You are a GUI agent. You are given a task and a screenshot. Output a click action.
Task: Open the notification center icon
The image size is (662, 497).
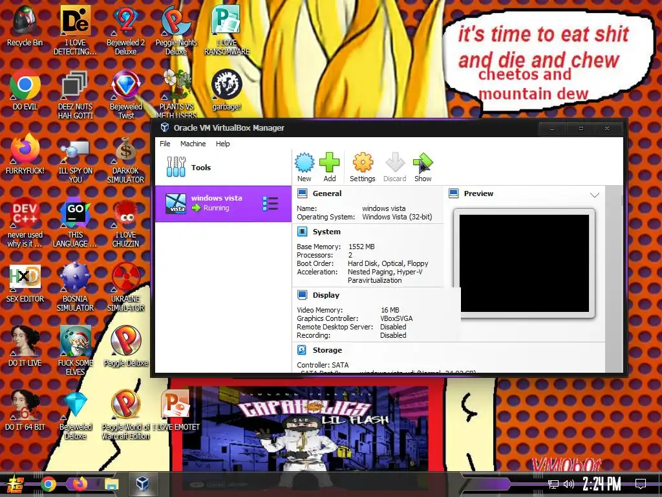641,483
